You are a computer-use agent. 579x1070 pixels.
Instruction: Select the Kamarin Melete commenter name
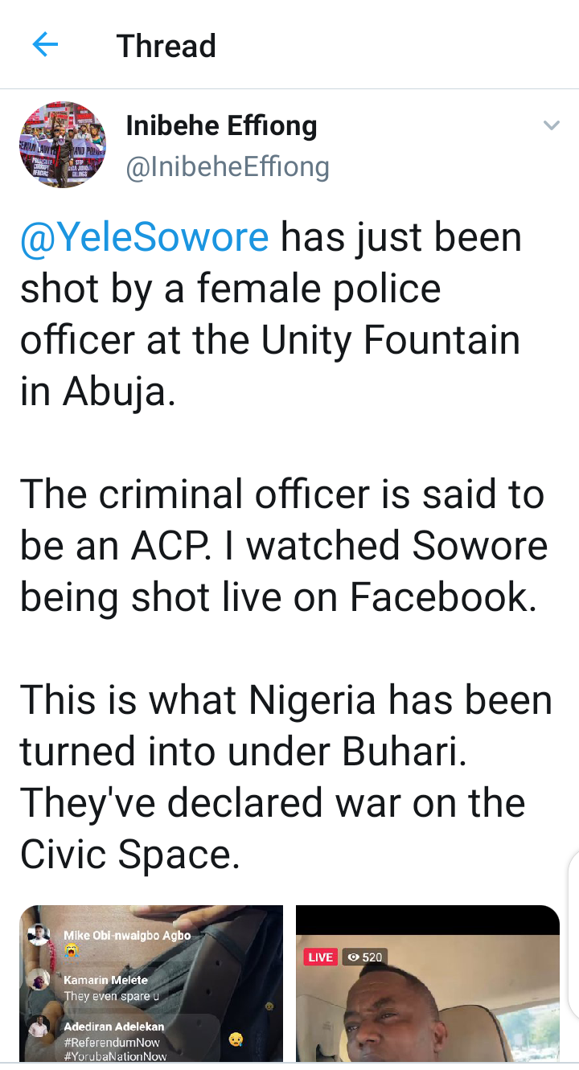pyautogui.click(x=105, y=980)
